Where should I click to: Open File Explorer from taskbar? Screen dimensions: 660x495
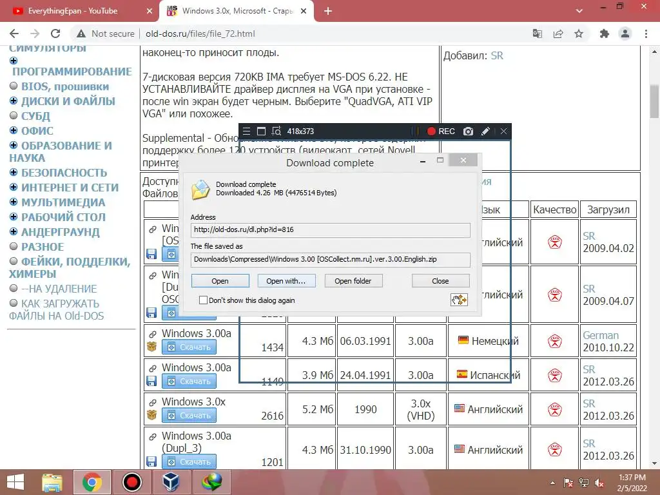pos(52,482)
